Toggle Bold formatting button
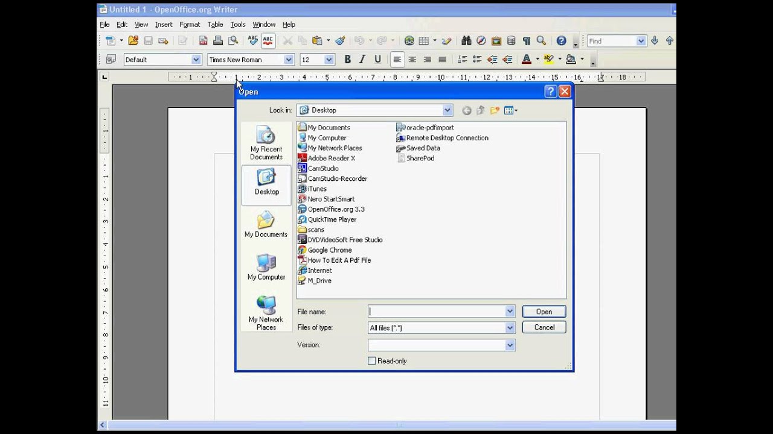 pos(347,59)
